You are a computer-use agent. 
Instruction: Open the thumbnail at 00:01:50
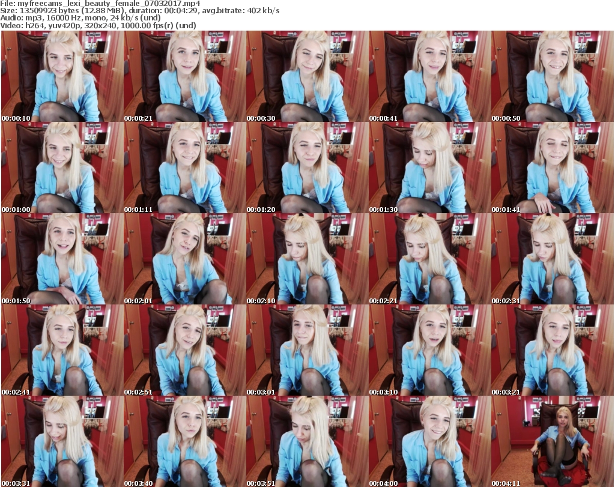click(62, 259)
